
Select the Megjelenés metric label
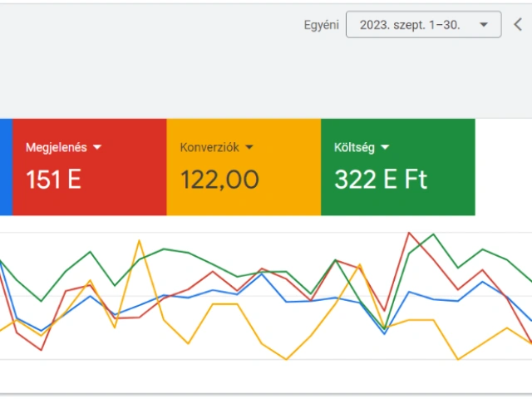click(56, 147)
